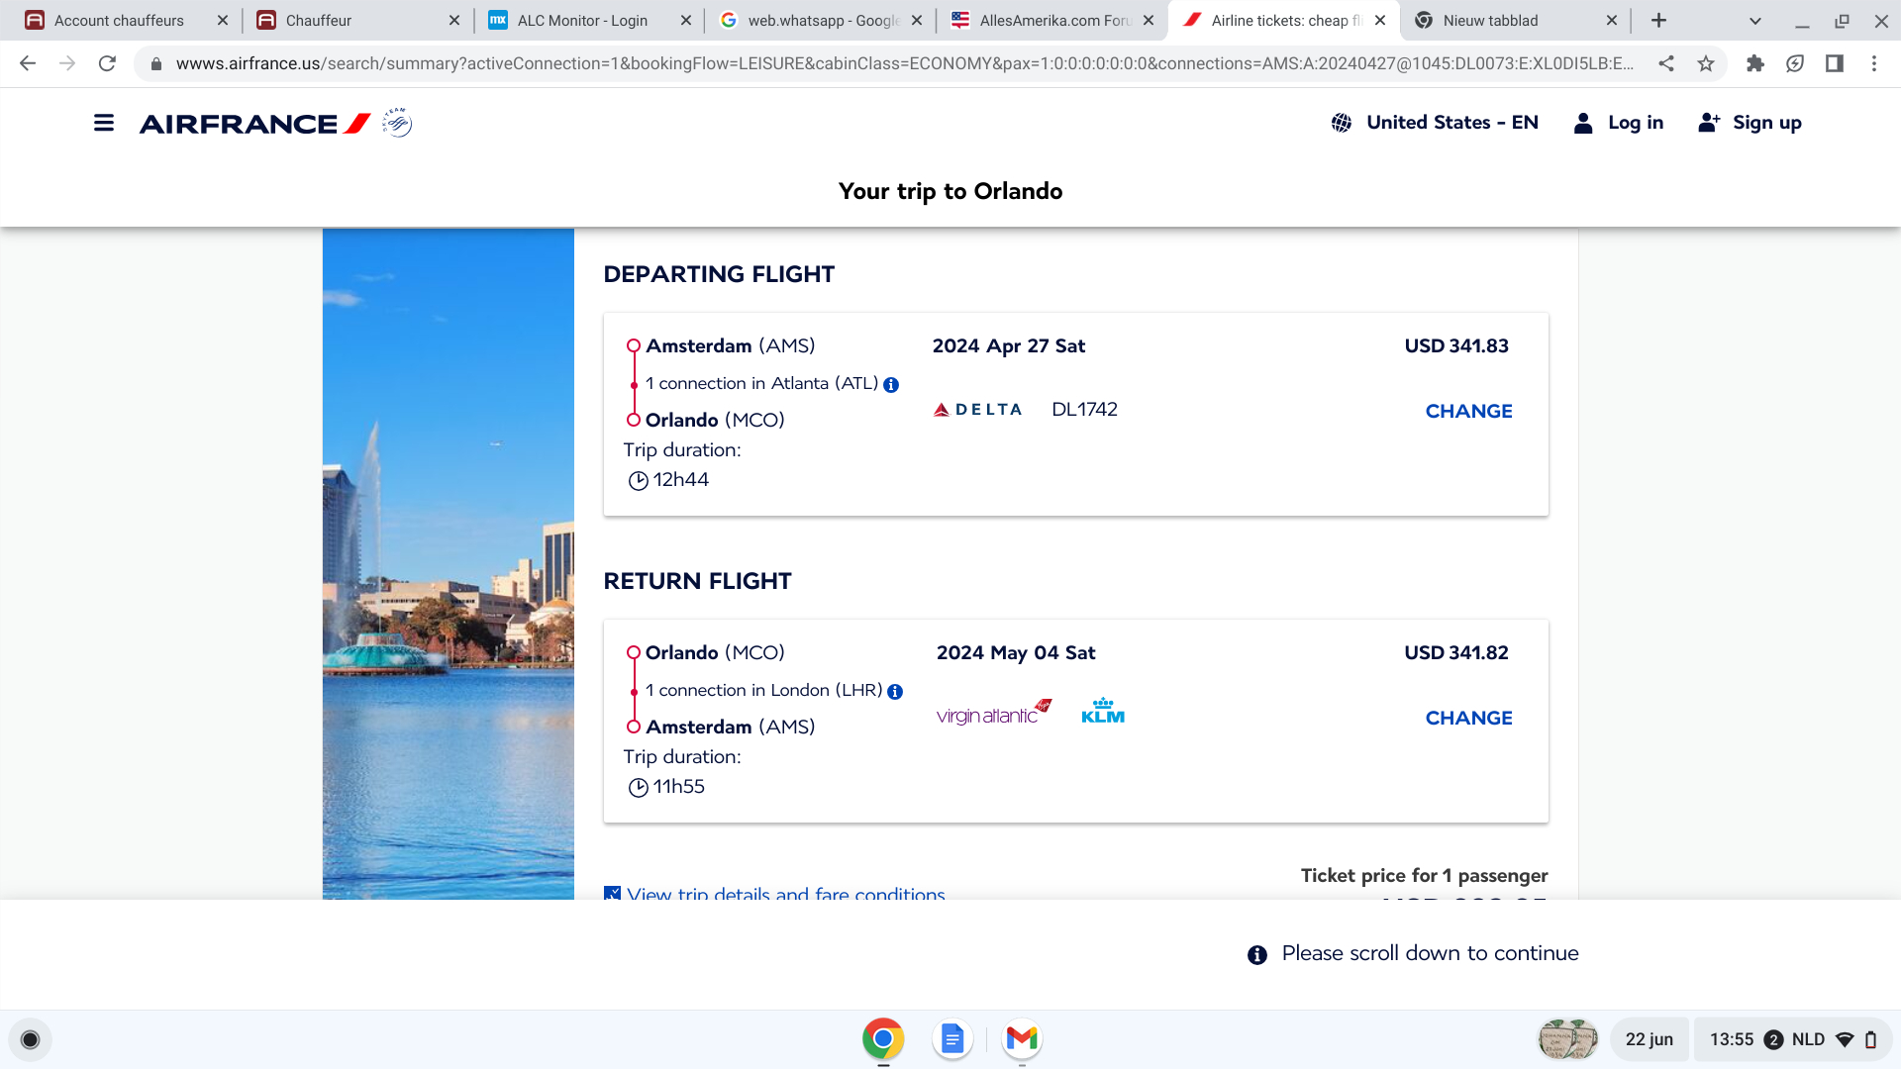Viewport: 1901px width, 1069px height.
Task: Click the share page icon in address bar
Action: (1666, 63)
